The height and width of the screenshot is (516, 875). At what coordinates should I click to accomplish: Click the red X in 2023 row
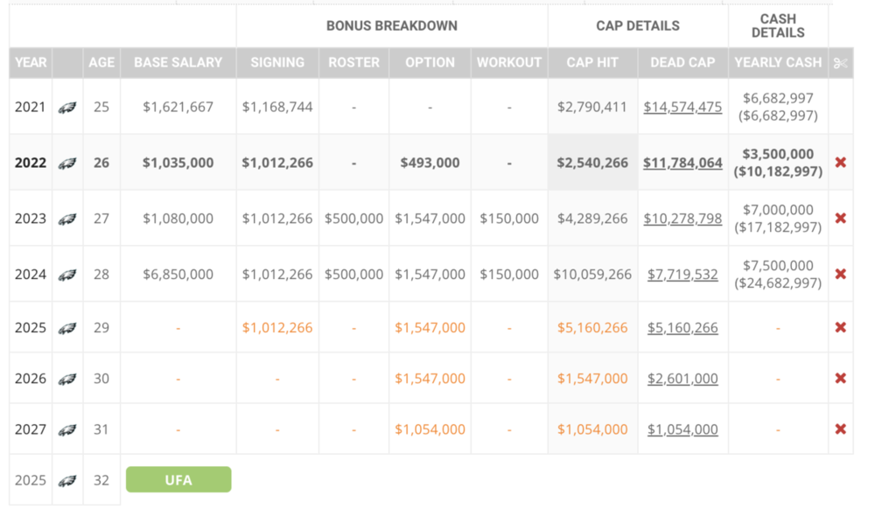tap(840, 219)
